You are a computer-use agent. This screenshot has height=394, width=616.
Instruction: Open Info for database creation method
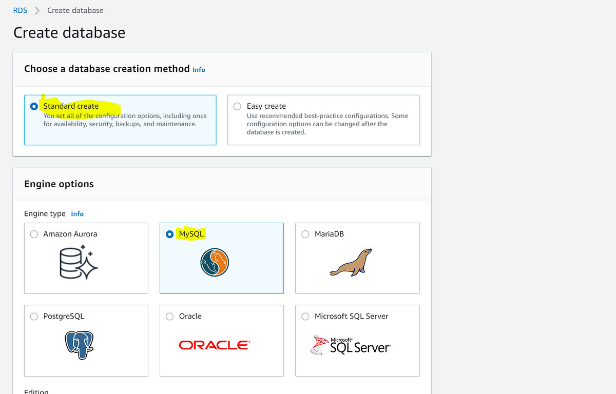(199, 70)
